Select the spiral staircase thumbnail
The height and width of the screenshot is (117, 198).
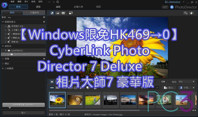point(75,100)
